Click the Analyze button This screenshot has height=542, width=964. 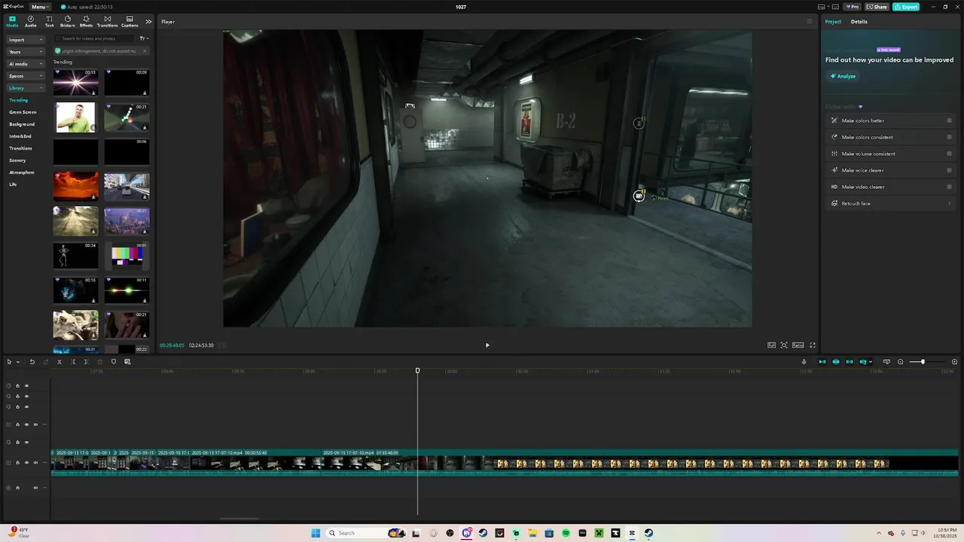(x=843, y=76)
